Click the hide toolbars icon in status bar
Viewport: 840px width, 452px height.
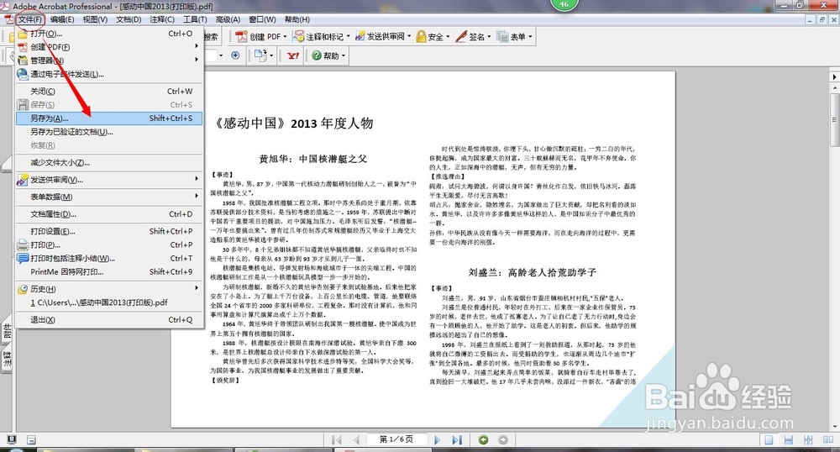(x=31, y=439)
